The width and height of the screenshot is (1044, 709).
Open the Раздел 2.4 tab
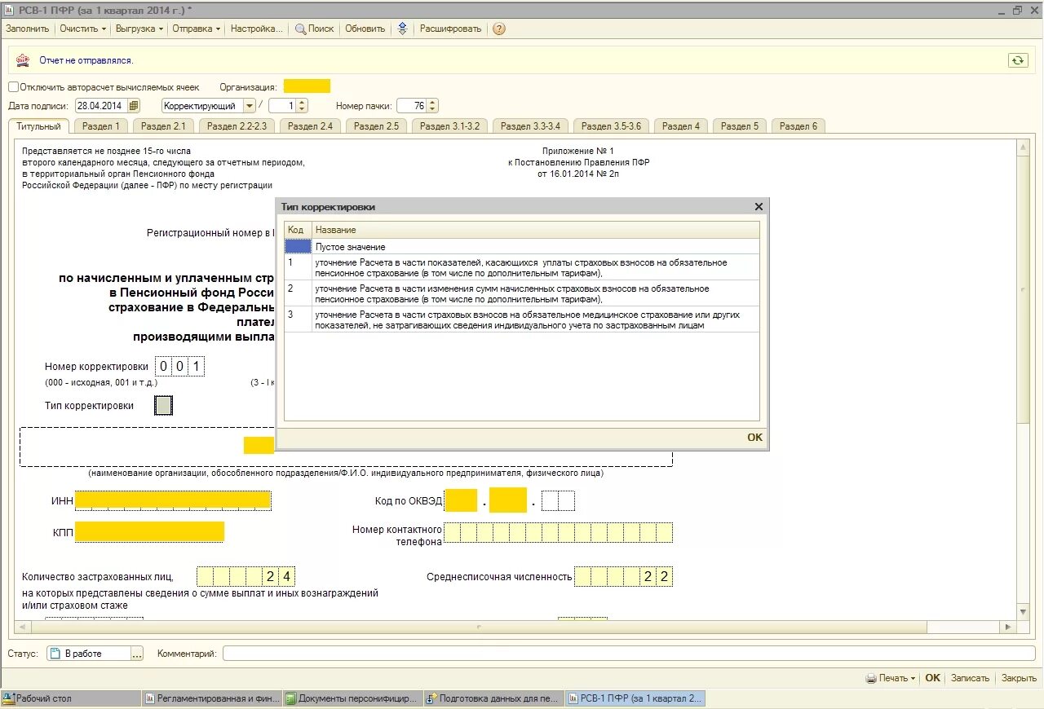point(310,126)
